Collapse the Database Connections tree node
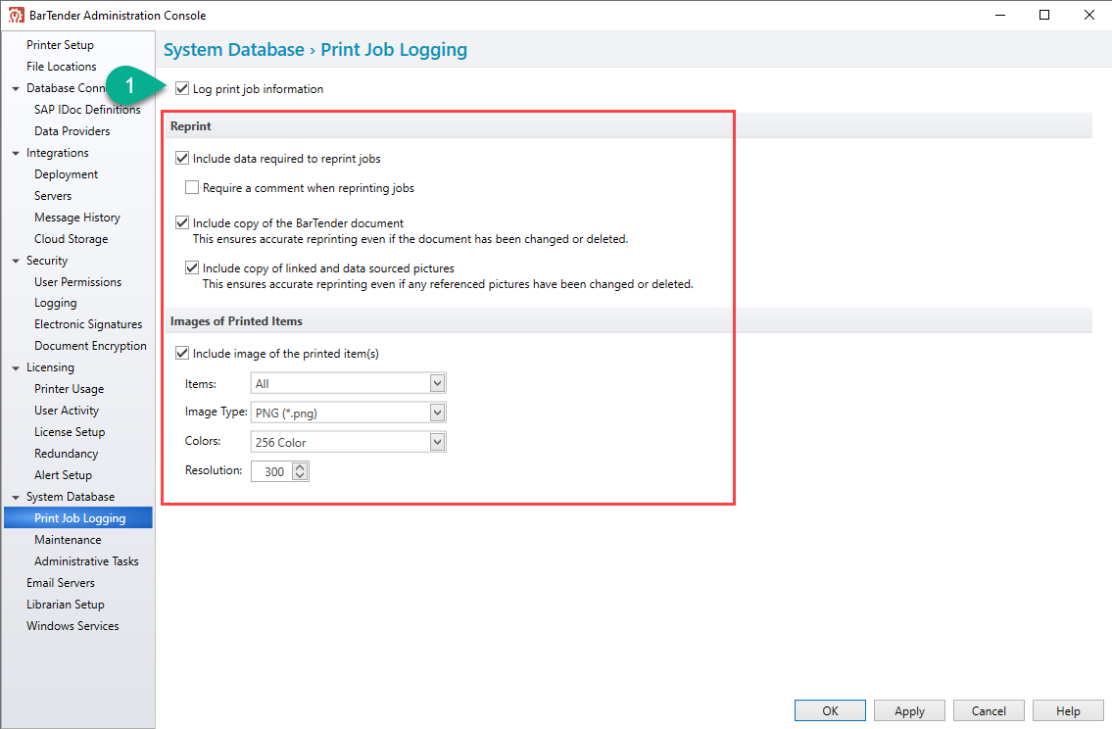1112x729 pixels. click(16, 88)
